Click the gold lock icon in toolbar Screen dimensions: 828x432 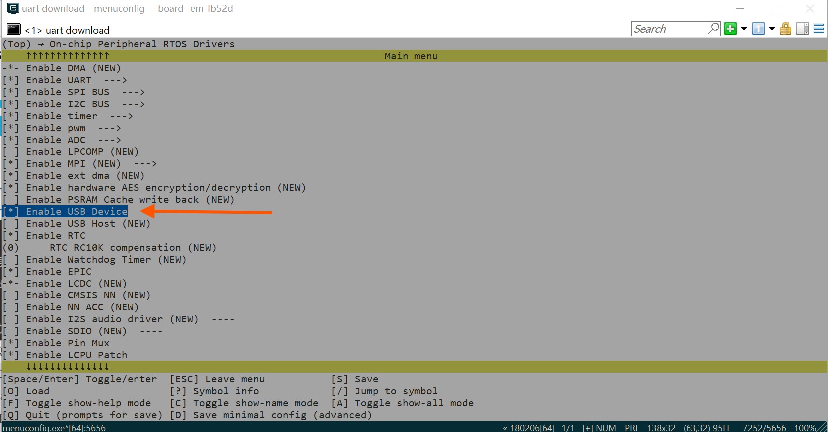(x=786, y=29)
